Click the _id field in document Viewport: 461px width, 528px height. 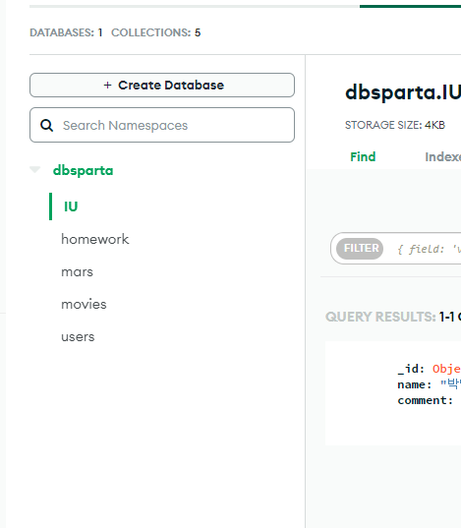[411, 369]
